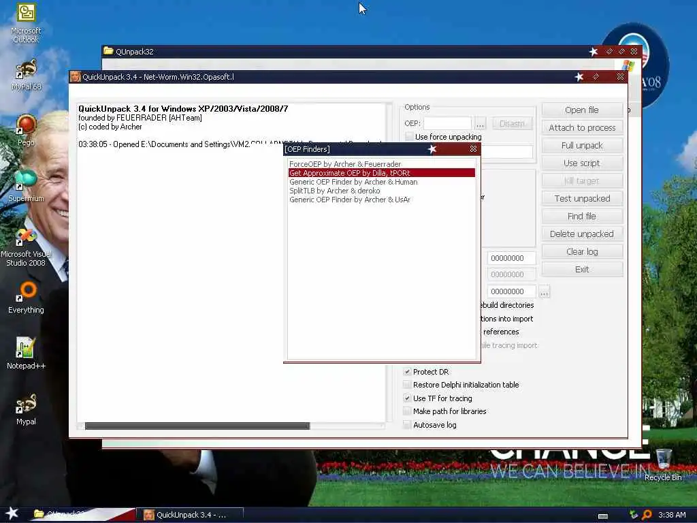697x523 pixels.
Task: Uncheck the Protect DR option
Action: (x=407, y=372)
